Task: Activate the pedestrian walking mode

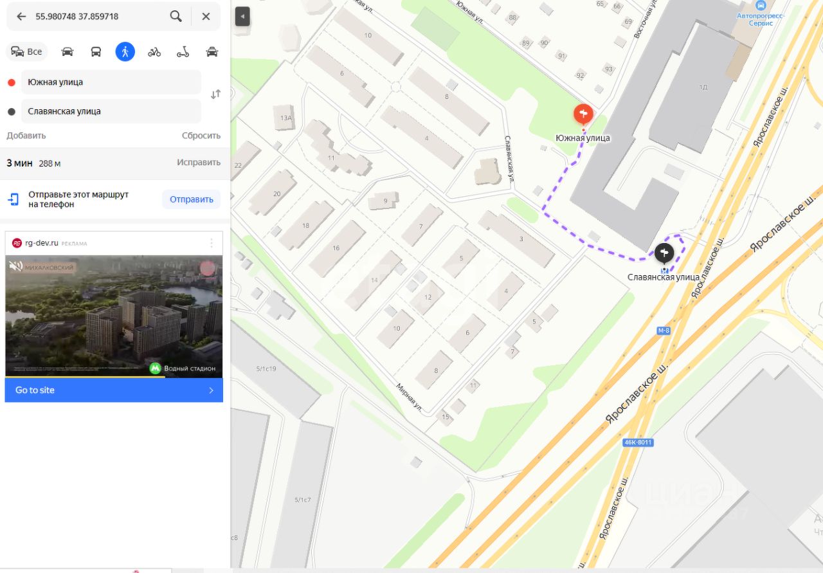Action: 125,52
